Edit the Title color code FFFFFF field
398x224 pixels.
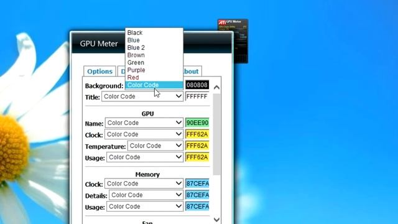point(197,96)
